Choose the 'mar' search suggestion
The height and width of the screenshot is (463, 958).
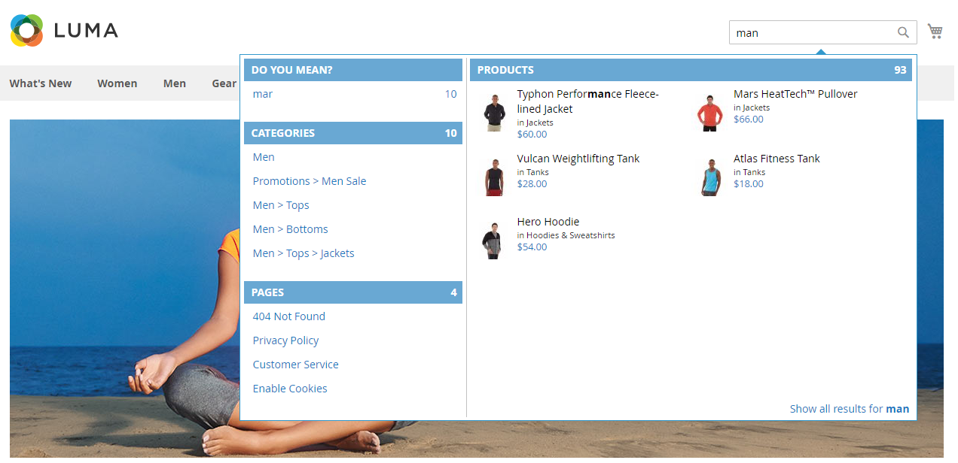coord(263,94)
